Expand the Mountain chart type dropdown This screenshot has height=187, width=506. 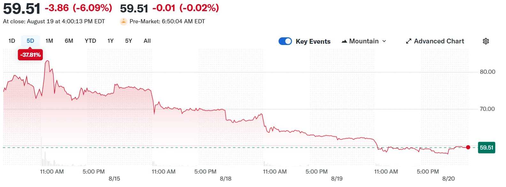point(364,41)
